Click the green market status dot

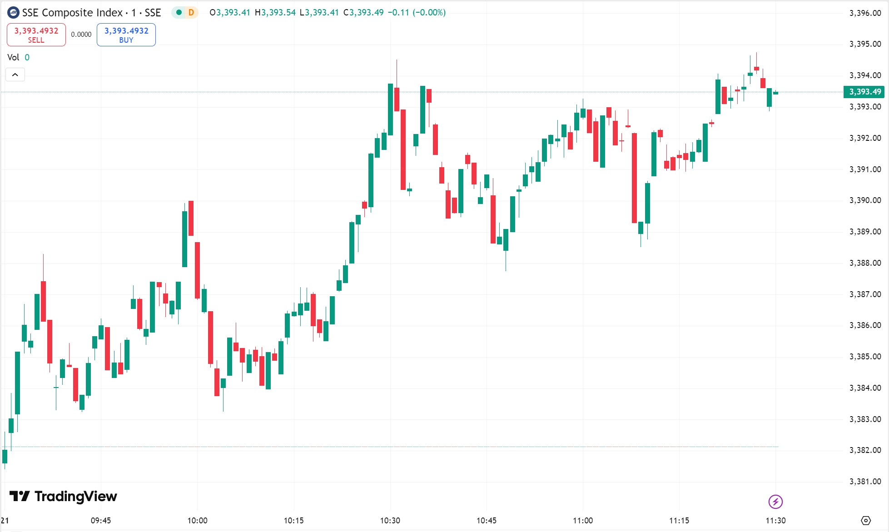[x=179, y=13]
